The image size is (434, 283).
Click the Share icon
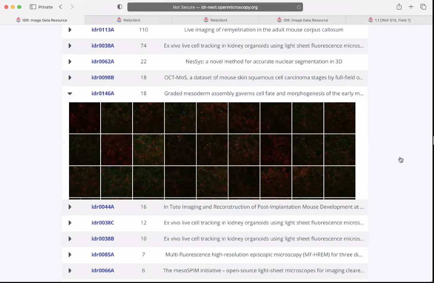(x=399, y=6)
